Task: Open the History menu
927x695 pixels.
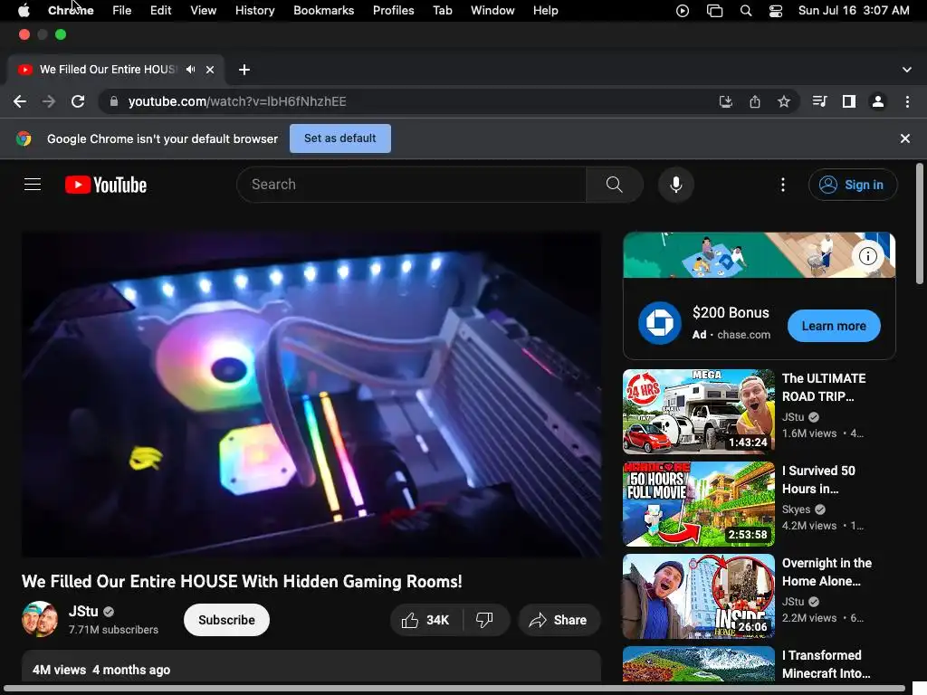Action: click(x=254, y=10)
